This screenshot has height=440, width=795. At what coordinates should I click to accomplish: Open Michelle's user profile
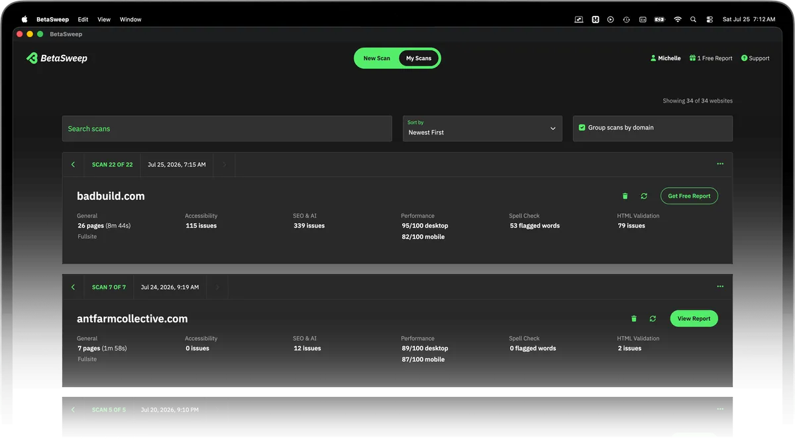click(x=665, y=58)
